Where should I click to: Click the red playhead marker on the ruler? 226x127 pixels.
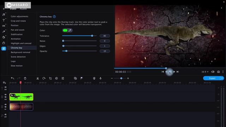coord(20,83)
